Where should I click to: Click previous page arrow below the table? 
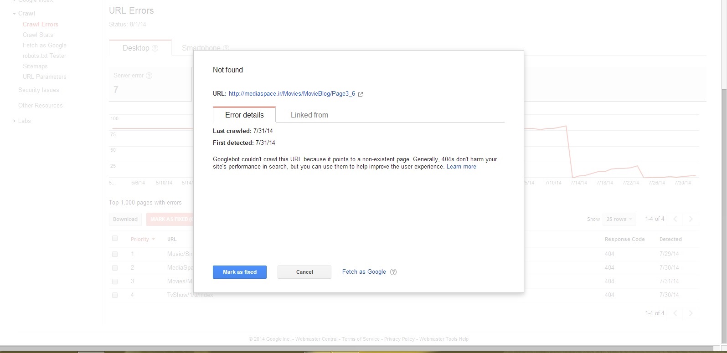click(675, 313)
